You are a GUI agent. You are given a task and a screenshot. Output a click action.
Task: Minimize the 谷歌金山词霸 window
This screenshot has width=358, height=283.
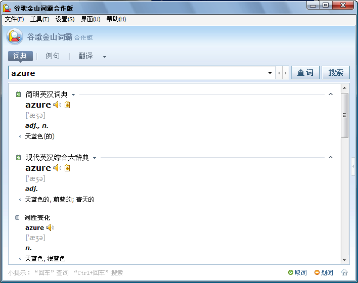click(x=313, y=6)
